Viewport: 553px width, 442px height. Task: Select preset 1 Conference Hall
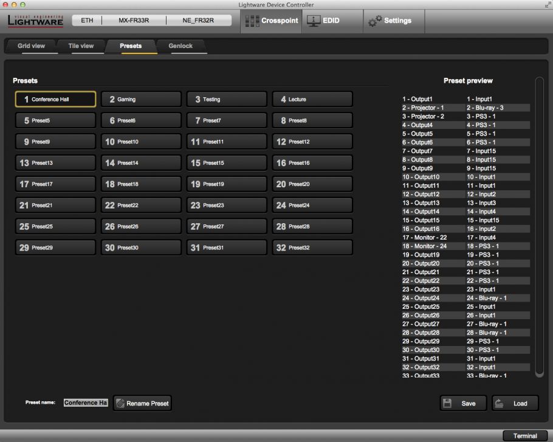click(x=55, y=99)
